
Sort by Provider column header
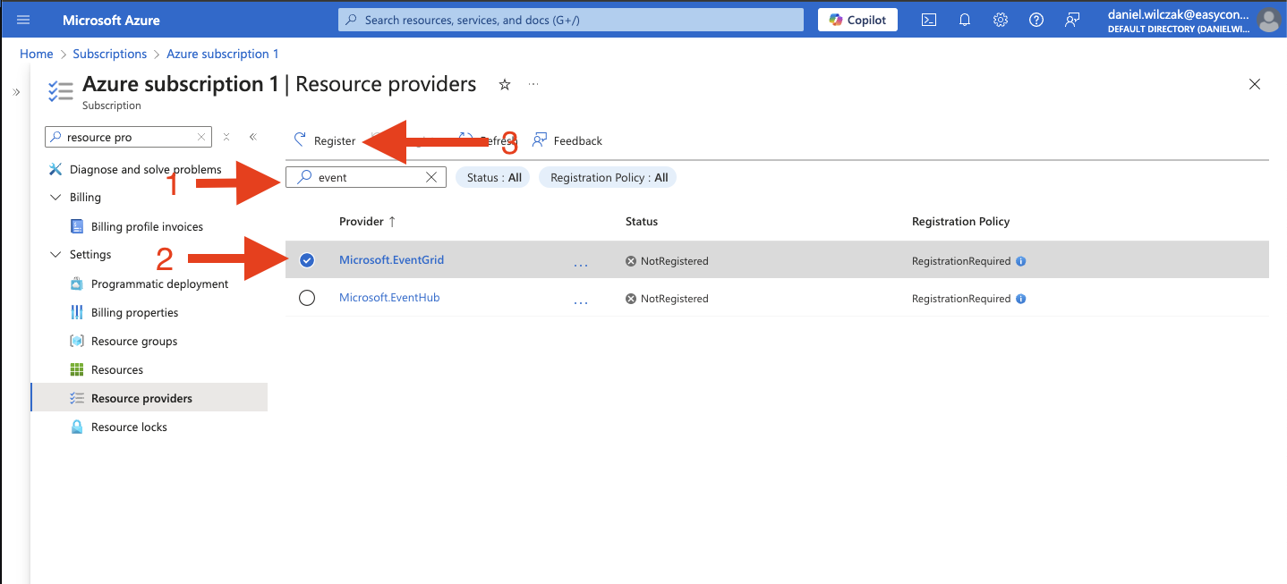[x=368, y=221]
